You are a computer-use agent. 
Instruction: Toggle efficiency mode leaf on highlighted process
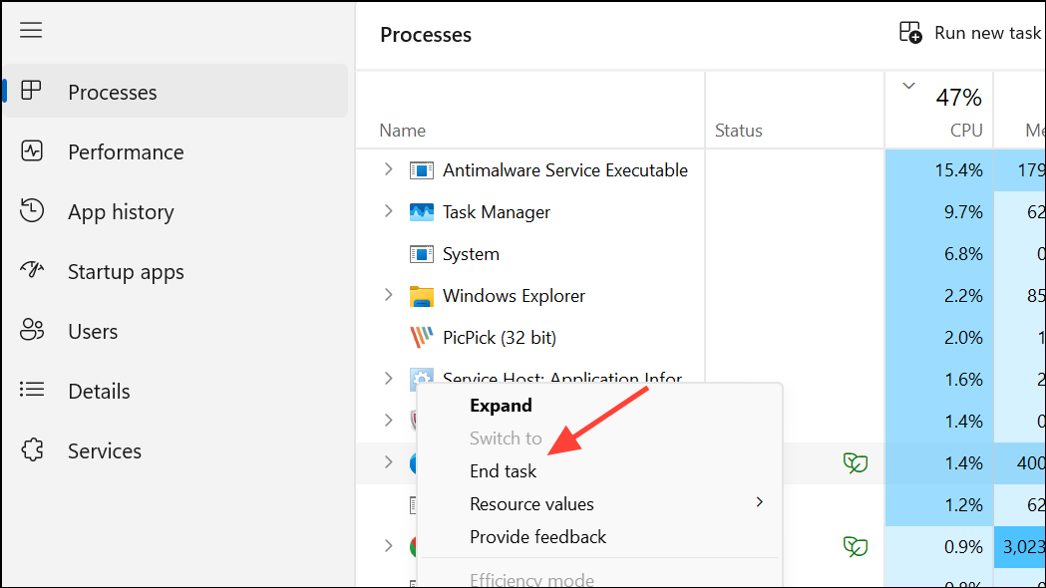(856, 462)
